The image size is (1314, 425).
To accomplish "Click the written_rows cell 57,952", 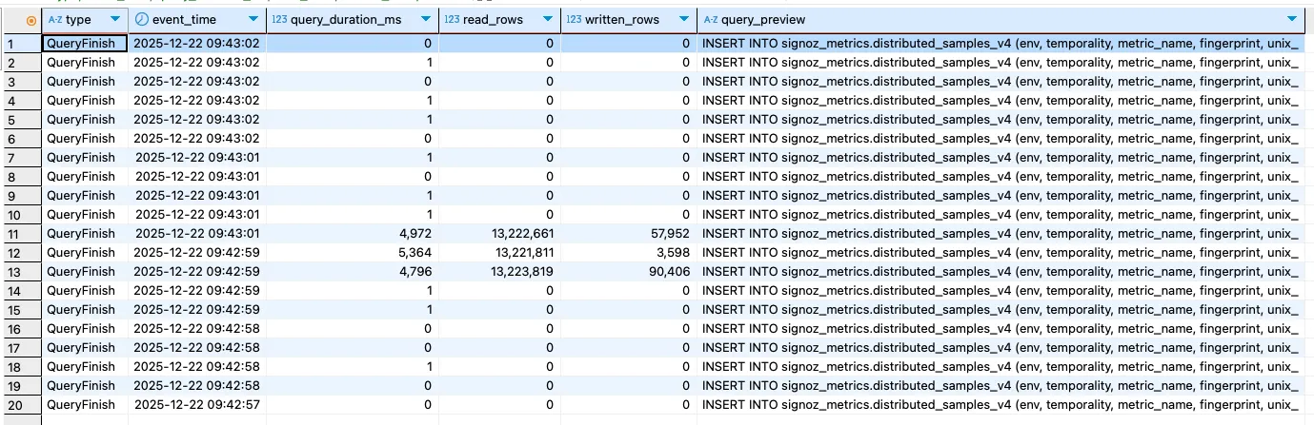I will pyautogui.click(x=628, y=233).
